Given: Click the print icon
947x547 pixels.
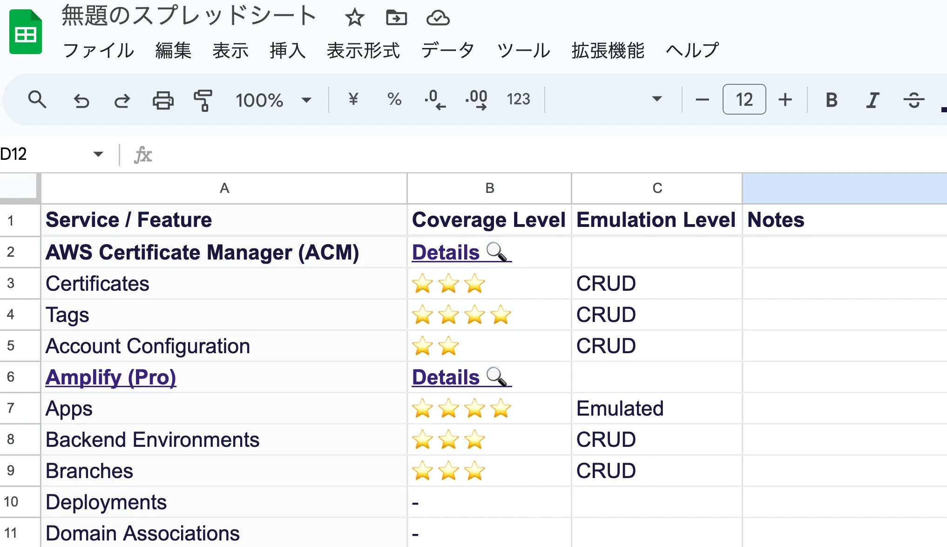Looking at the screenshot, I should tap(163, 100).
